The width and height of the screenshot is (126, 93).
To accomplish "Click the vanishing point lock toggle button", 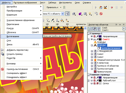I will [x=67, y=14].
